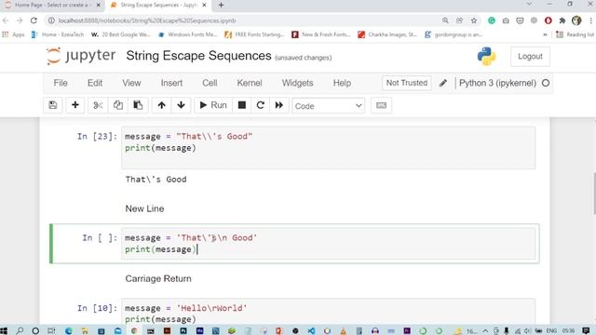
Task: Interrupt the kernel with stop icon
Action: pyautogui.click(x=242, y=105)
